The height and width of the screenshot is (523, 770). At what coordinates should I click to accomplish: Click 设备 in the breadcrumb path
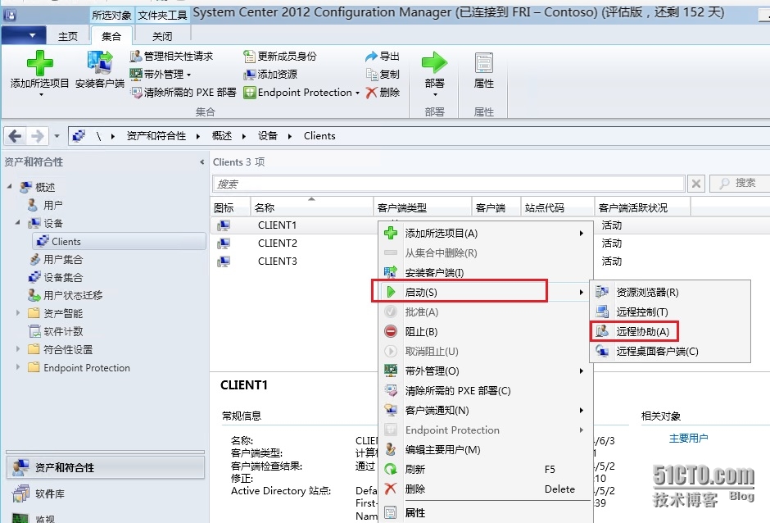(268, 135)
